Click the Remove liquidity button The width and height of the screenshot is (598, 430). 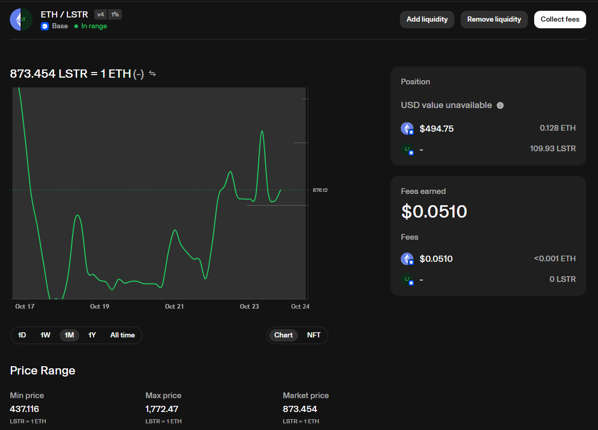pyautogui.click(x=494, y=20)
